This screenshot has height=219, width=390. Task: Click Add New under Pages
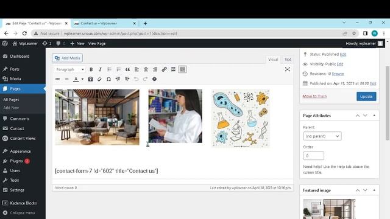tap(11, 108)
